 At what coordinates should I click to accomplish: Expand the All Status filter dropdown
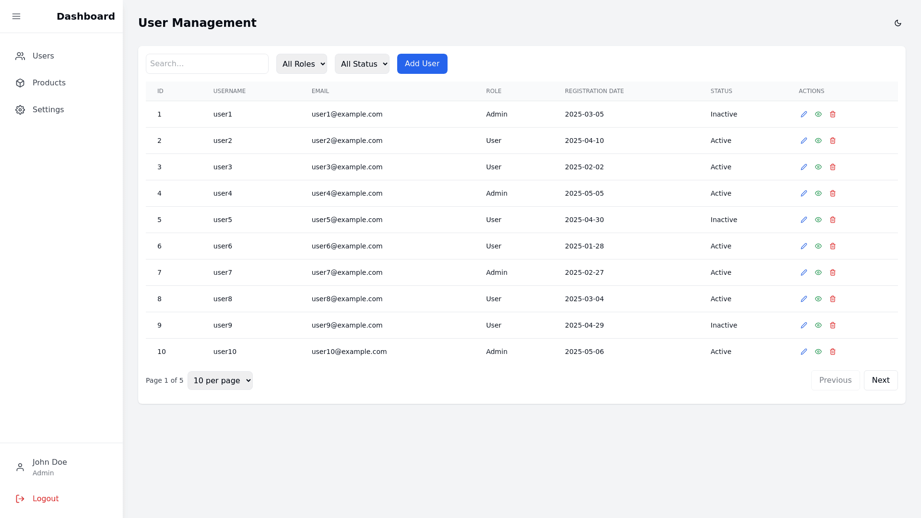pos(362,64)
